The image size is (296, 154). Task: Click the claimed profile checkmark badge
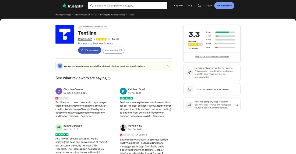pyautogui.click(x=80, y=27)
